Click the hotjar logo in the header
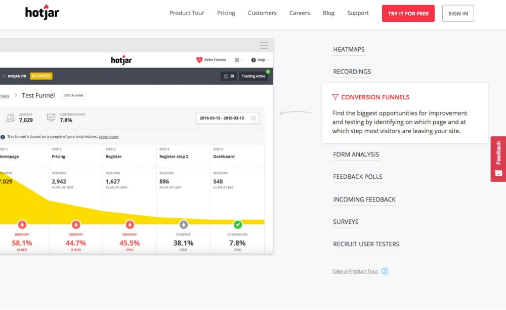Viewport: 506px width, 310px height. pos(42,12)
